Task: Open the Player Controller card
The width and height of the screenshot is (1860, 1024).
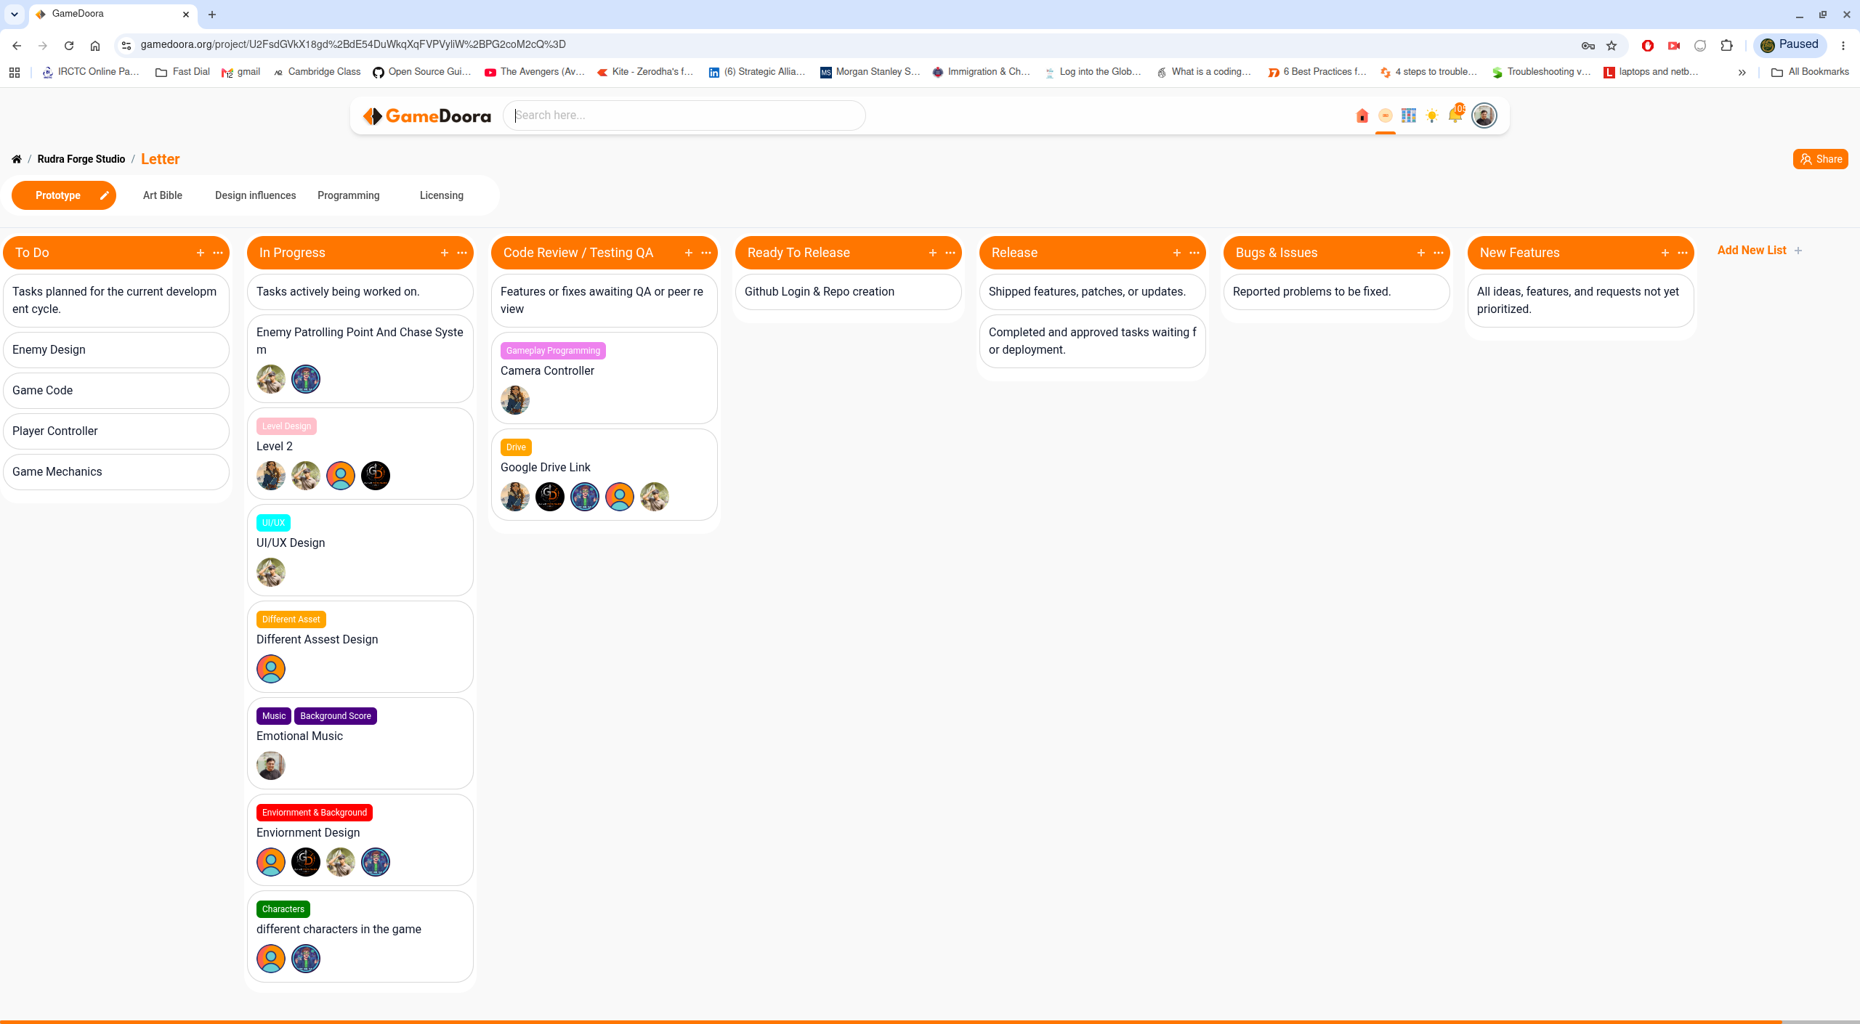Action: [x=116, y=431]
